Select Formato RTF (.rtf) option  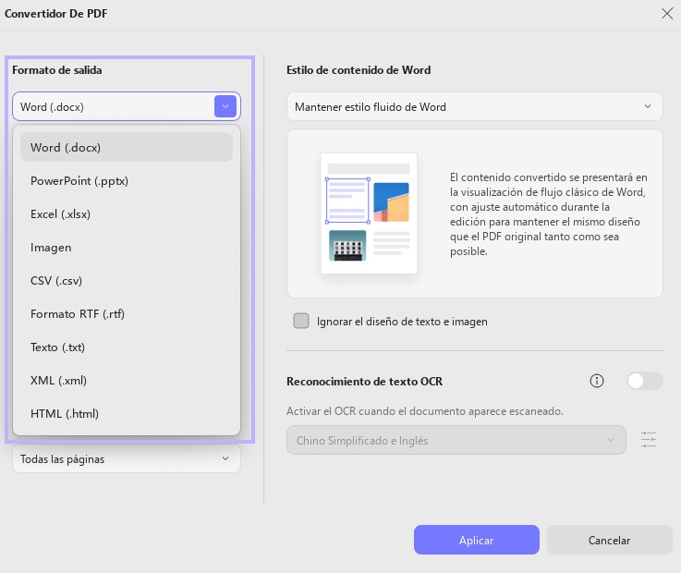[127, 313]
